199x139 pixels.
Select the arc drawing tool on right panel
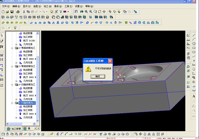[194, 39]
